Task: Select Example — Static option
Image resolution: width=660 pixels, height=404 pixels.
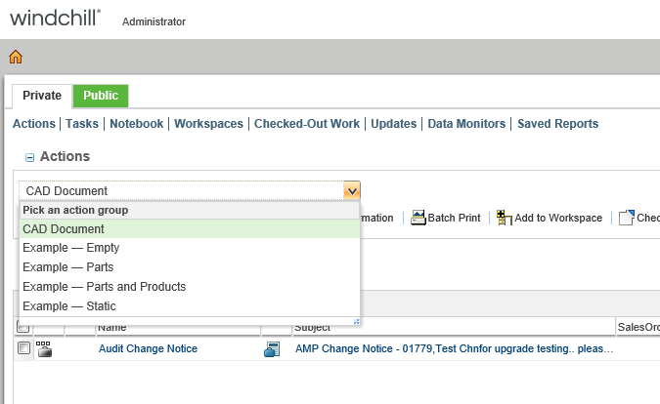Action: point(190,306)
